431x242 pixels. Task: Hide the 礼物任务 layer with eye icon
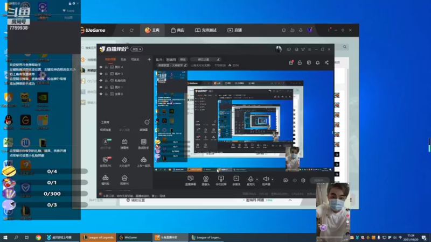pyautogui.click(x=101, y=81)
